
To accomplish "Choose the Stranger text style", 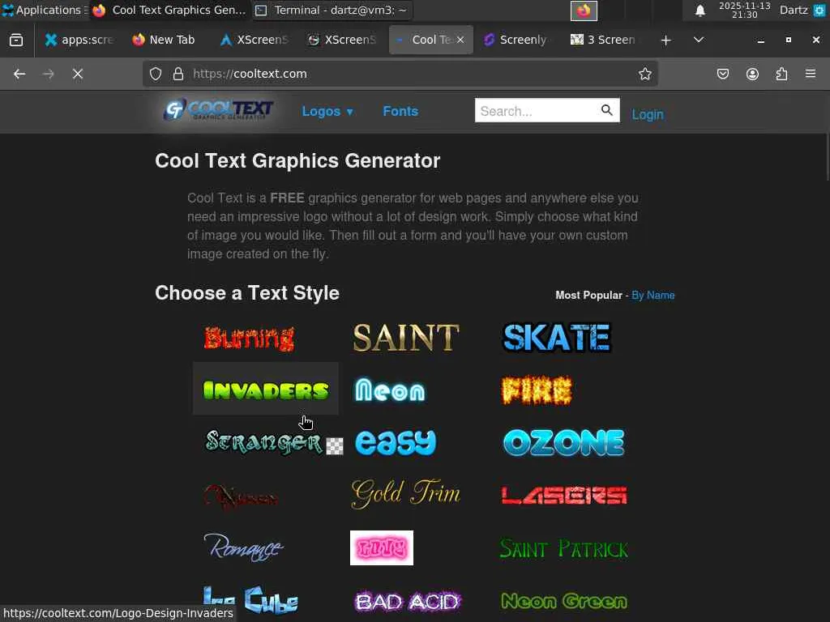I will pos(263,442).
